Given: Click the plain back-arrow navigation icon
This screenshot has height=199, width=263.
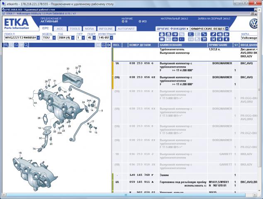Looking at the screenshot, I should coord(226,39).
